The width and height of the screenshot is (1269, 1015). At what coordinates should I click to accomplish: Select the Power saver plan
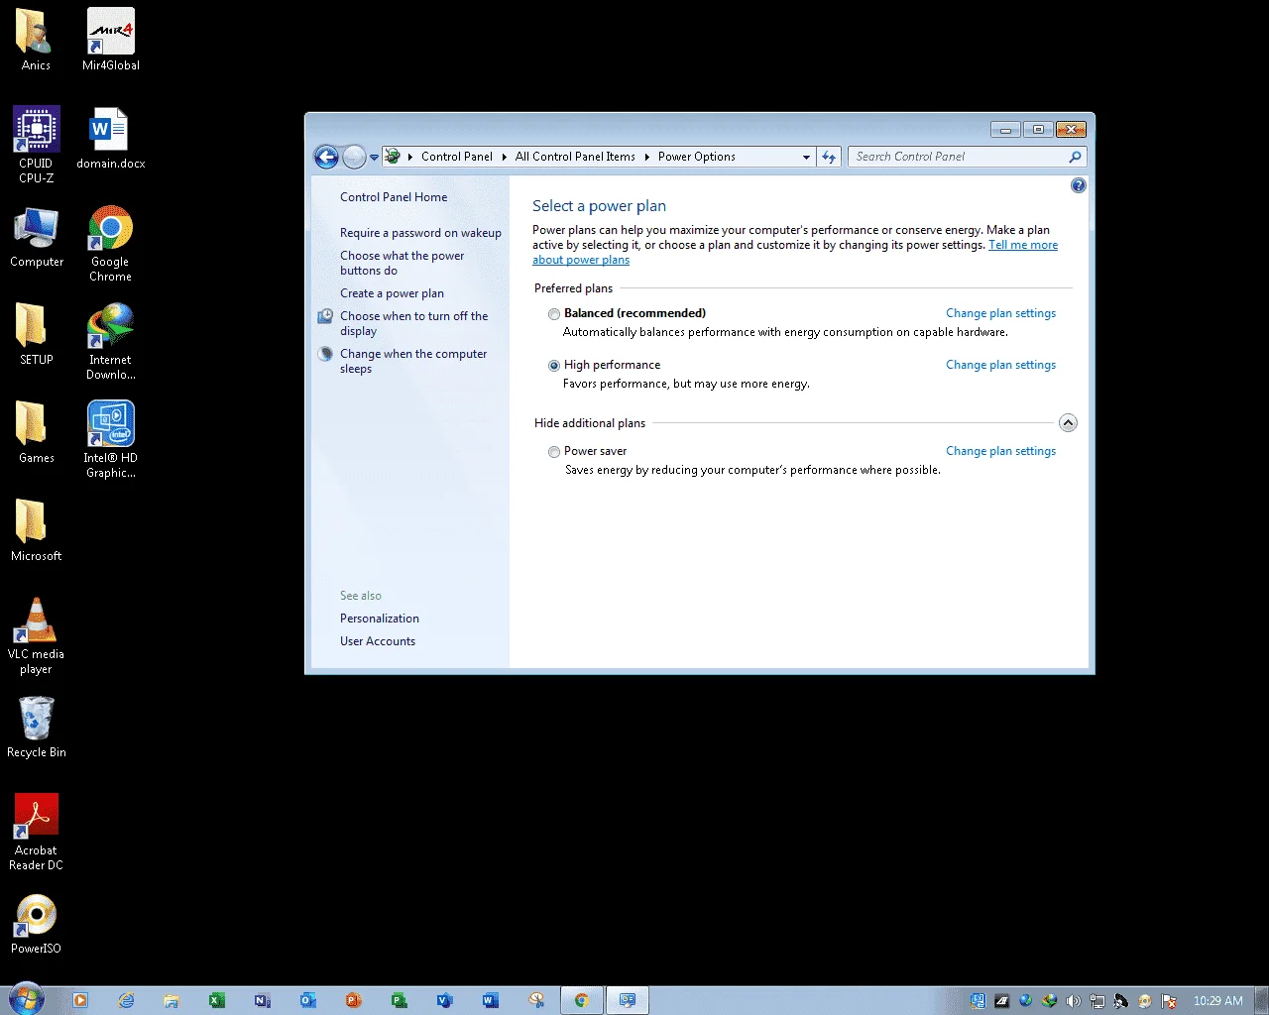pyautogui.click(x=554, y=452)
